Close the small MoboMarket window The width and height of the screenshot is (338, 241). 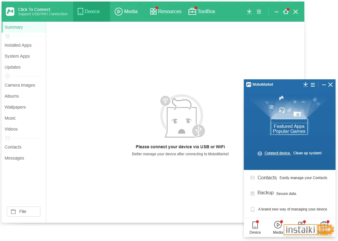pyautogui.click(x=330, y=85)
